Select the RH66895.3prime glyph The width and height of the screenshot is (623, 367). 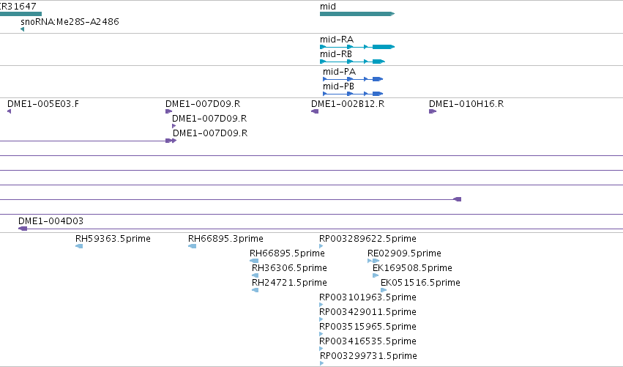coord(192,246)
